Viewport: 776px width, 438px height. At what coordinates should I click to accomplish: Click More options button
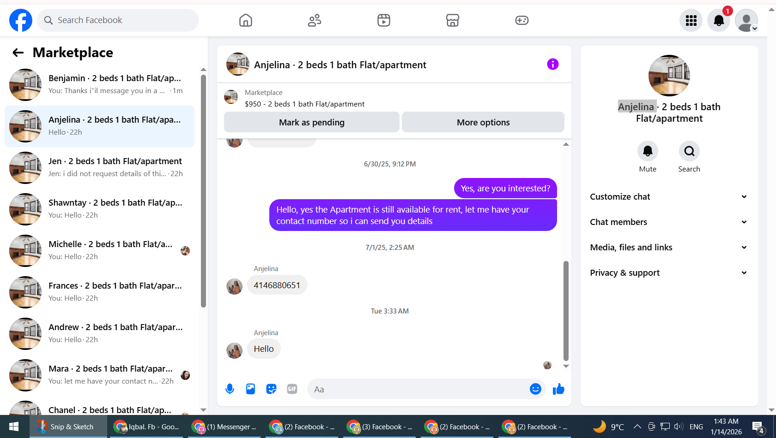coord(483,122)
